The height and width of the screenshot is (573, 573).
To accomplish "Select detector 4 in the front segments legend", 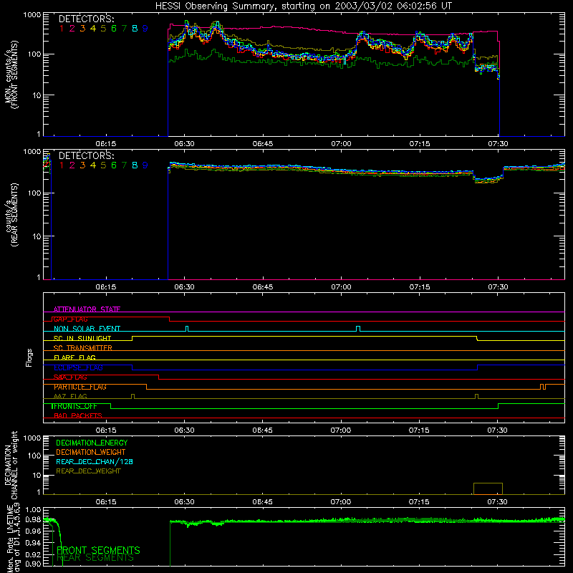I will [x=93, y=29].
